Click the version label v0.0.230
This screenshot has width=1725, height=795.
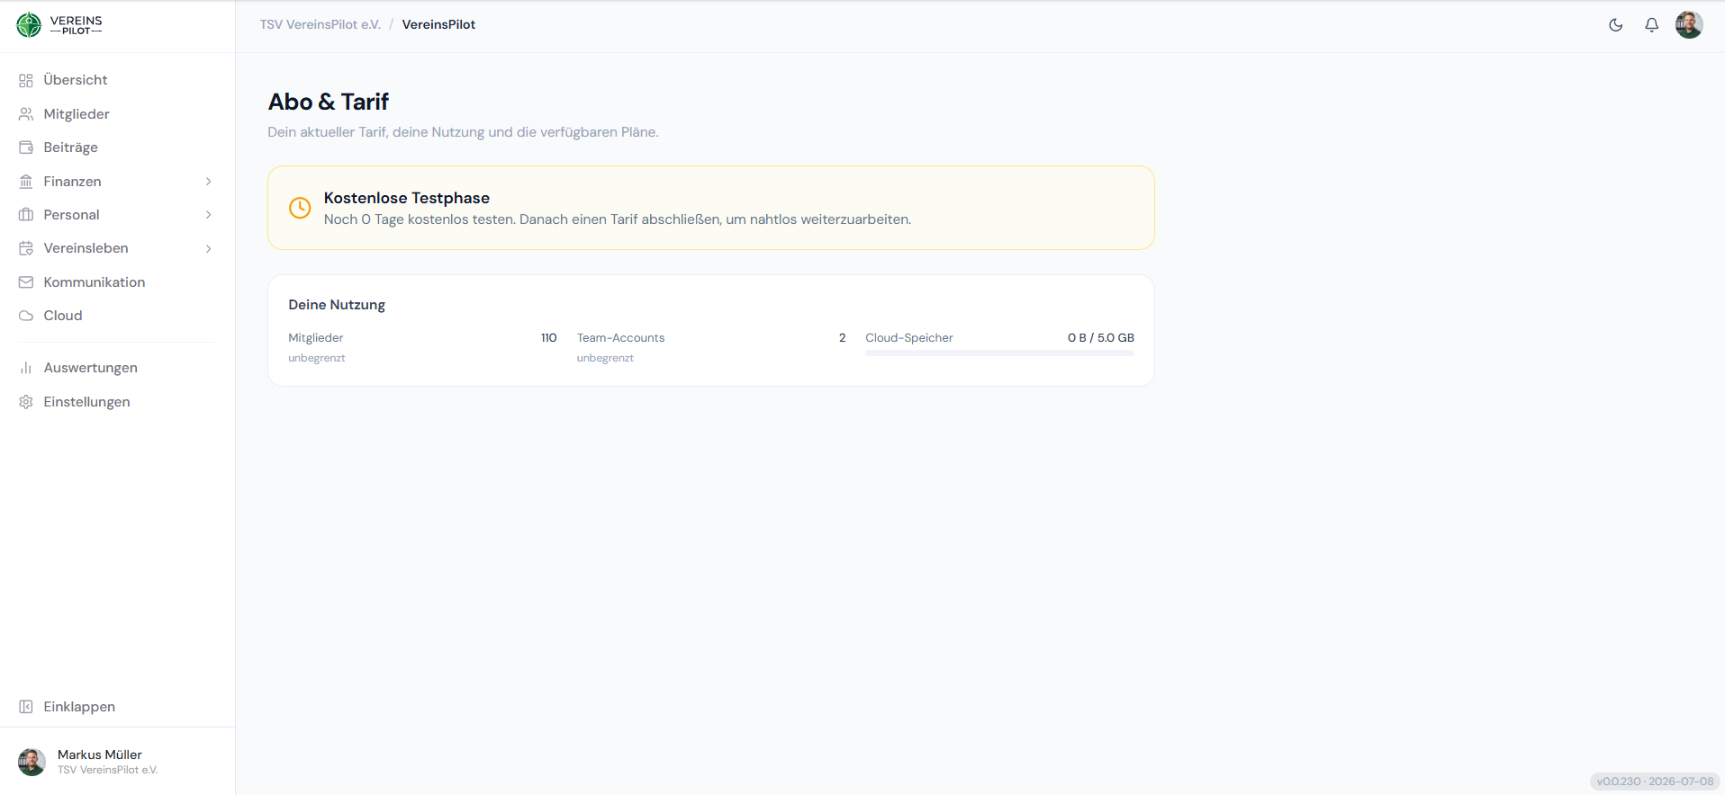(1656, 782)
